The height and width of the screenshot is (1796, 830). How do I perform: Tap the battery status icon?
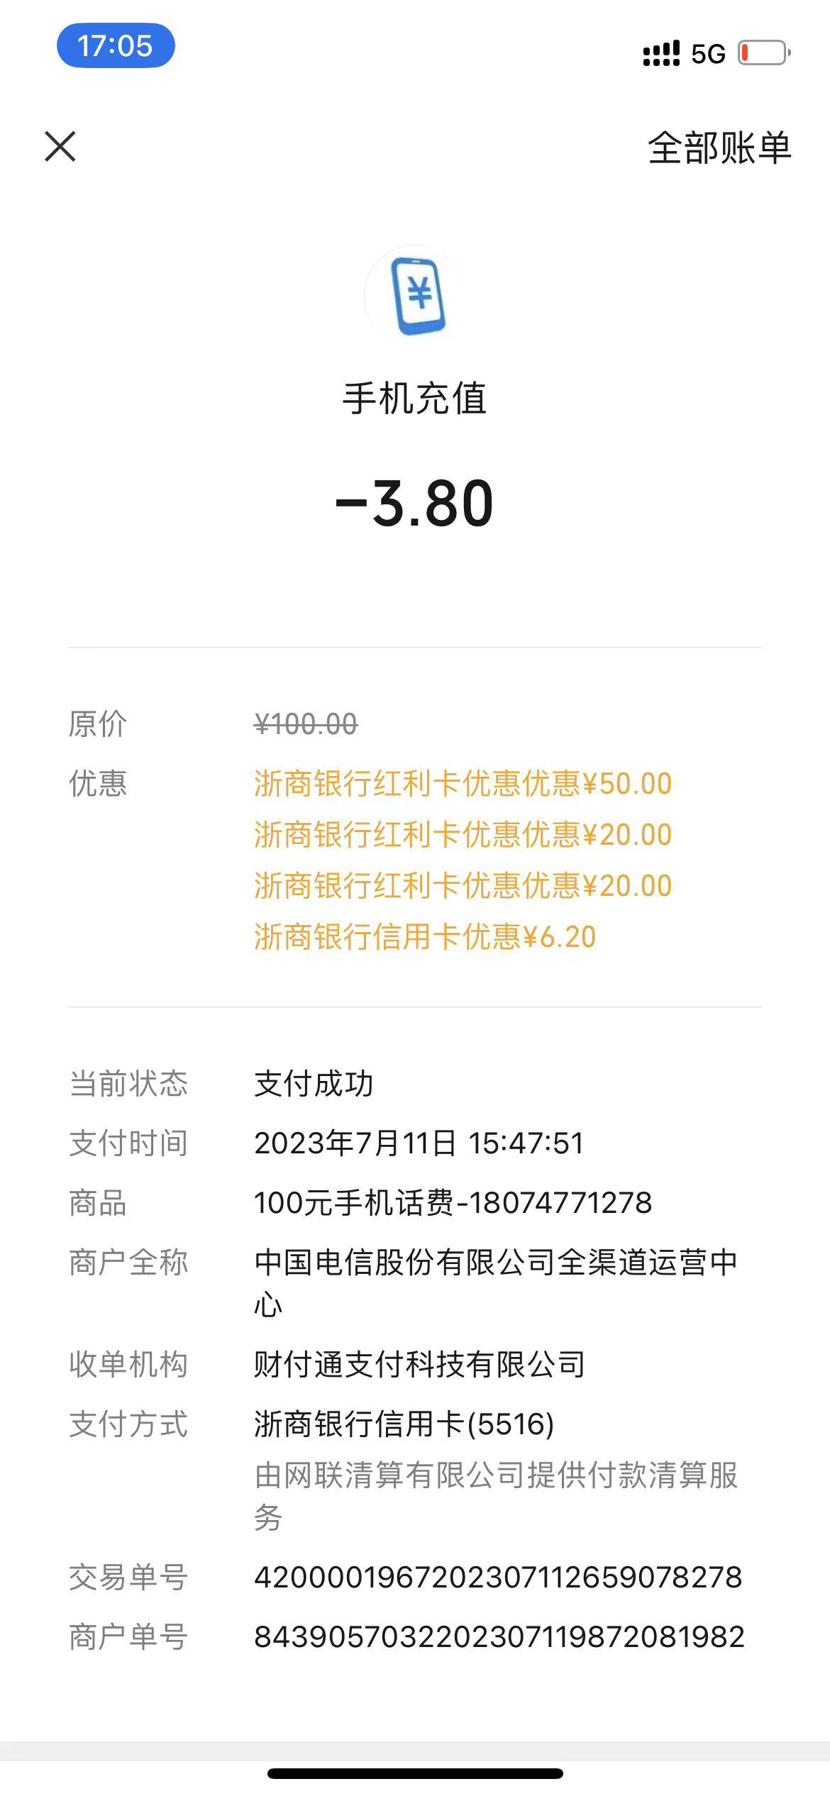point(765,53)
